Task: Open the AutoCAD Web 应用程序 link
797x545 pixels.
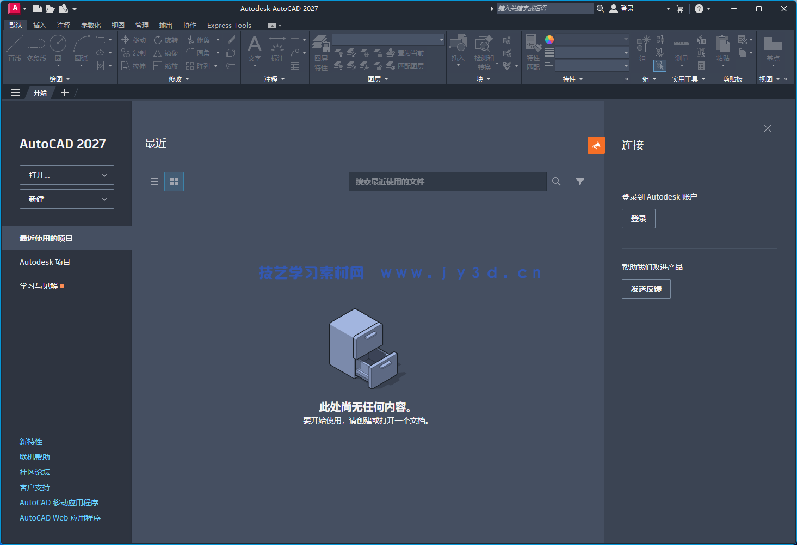Action: point(60,517)
